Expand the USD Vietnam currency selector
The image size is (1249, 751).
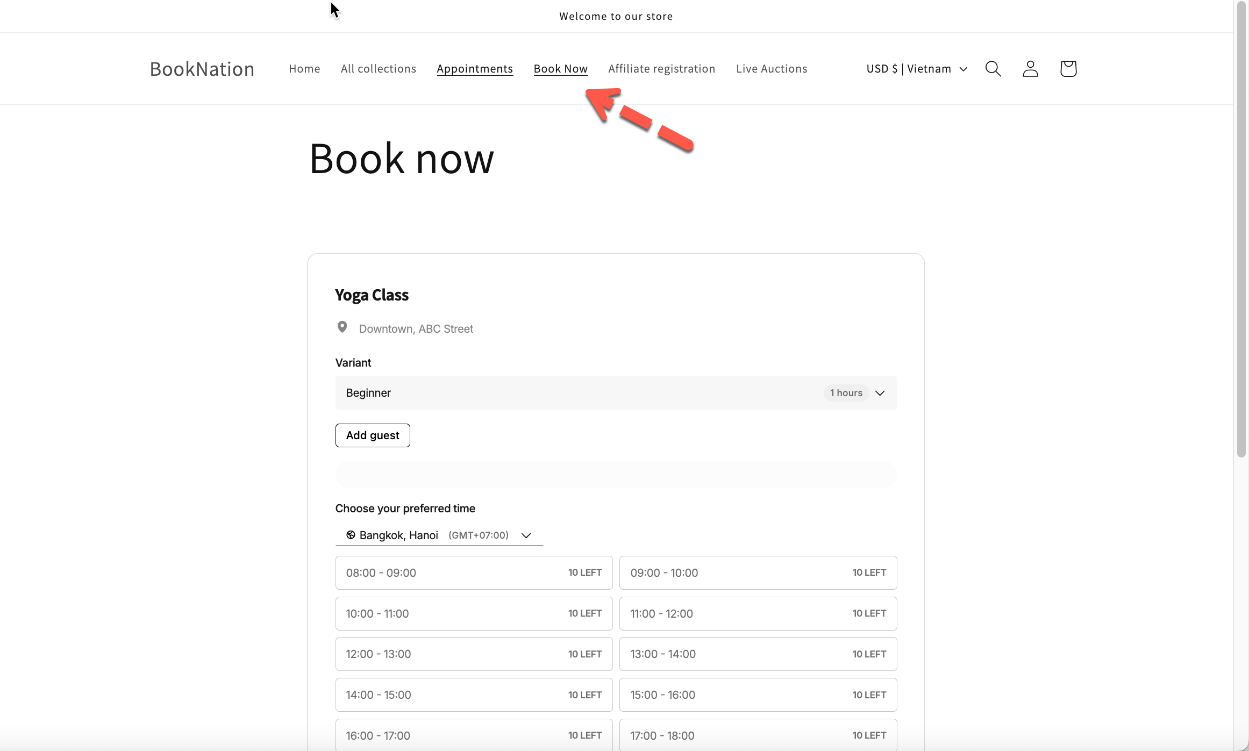917,69
